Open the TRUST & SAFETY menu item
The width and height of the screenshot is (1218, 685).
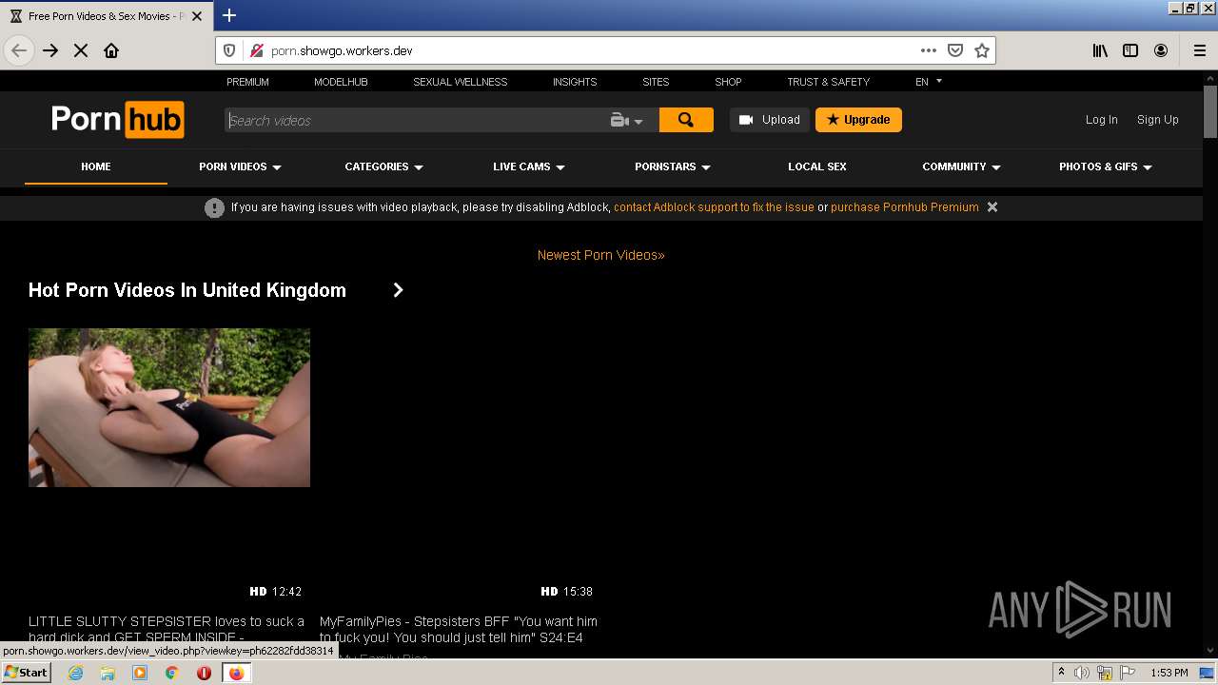click(x=828, y=82)
